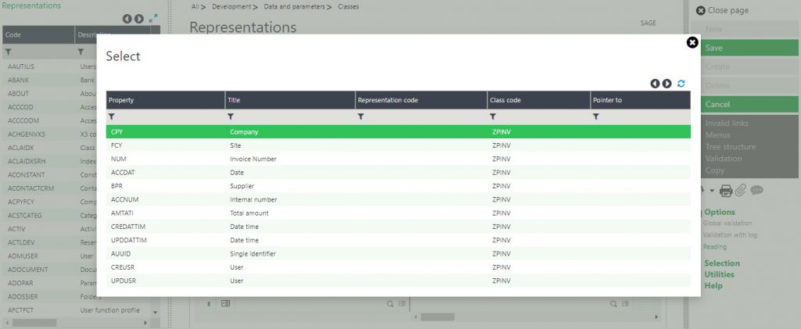Close the Select dialog with X icon
The image size is (801, 329).
[x=691, y=43]
